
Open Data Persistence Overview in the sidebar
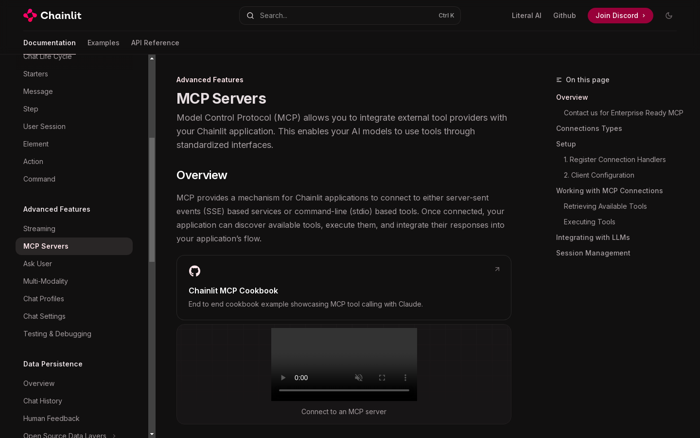(74, 383)
